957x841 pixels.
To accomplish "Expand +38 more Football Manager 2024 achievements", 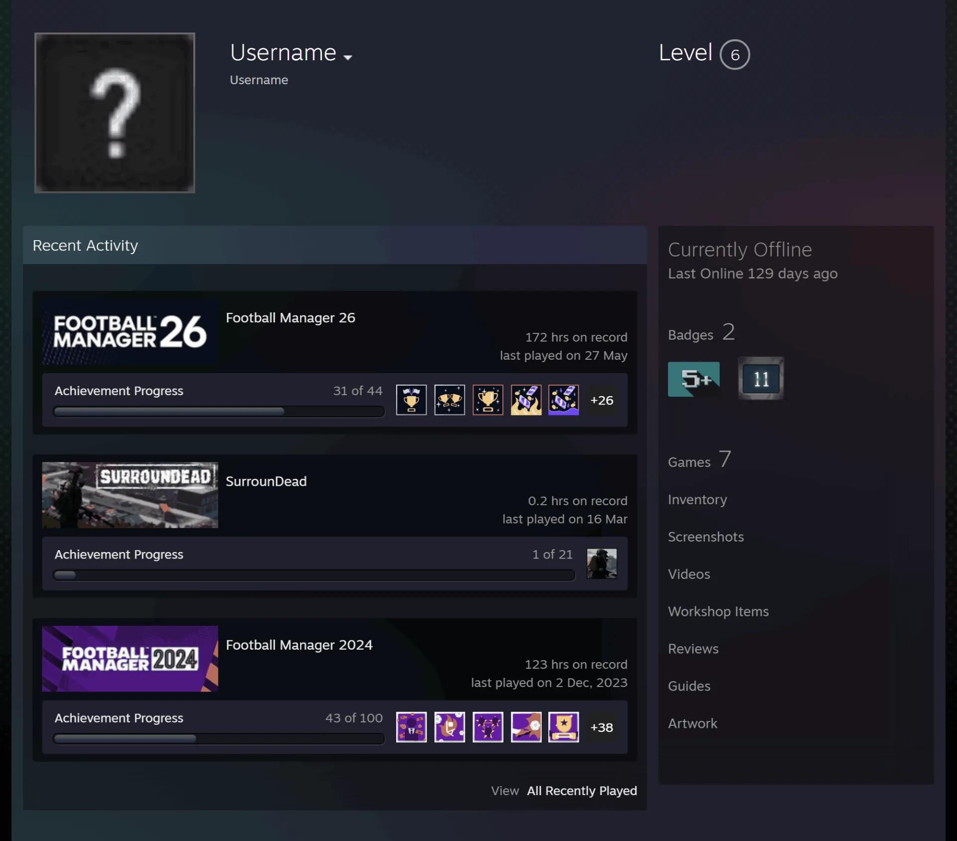I will [602, 727].
